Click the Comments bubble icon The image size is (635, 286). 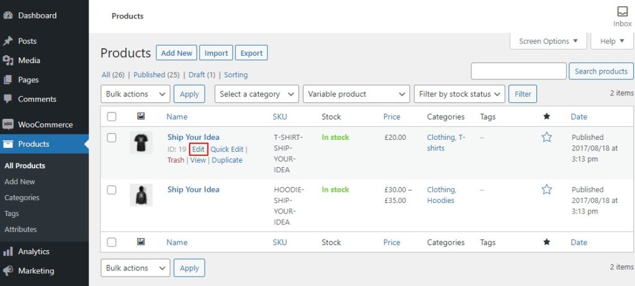tap(7, 98)
